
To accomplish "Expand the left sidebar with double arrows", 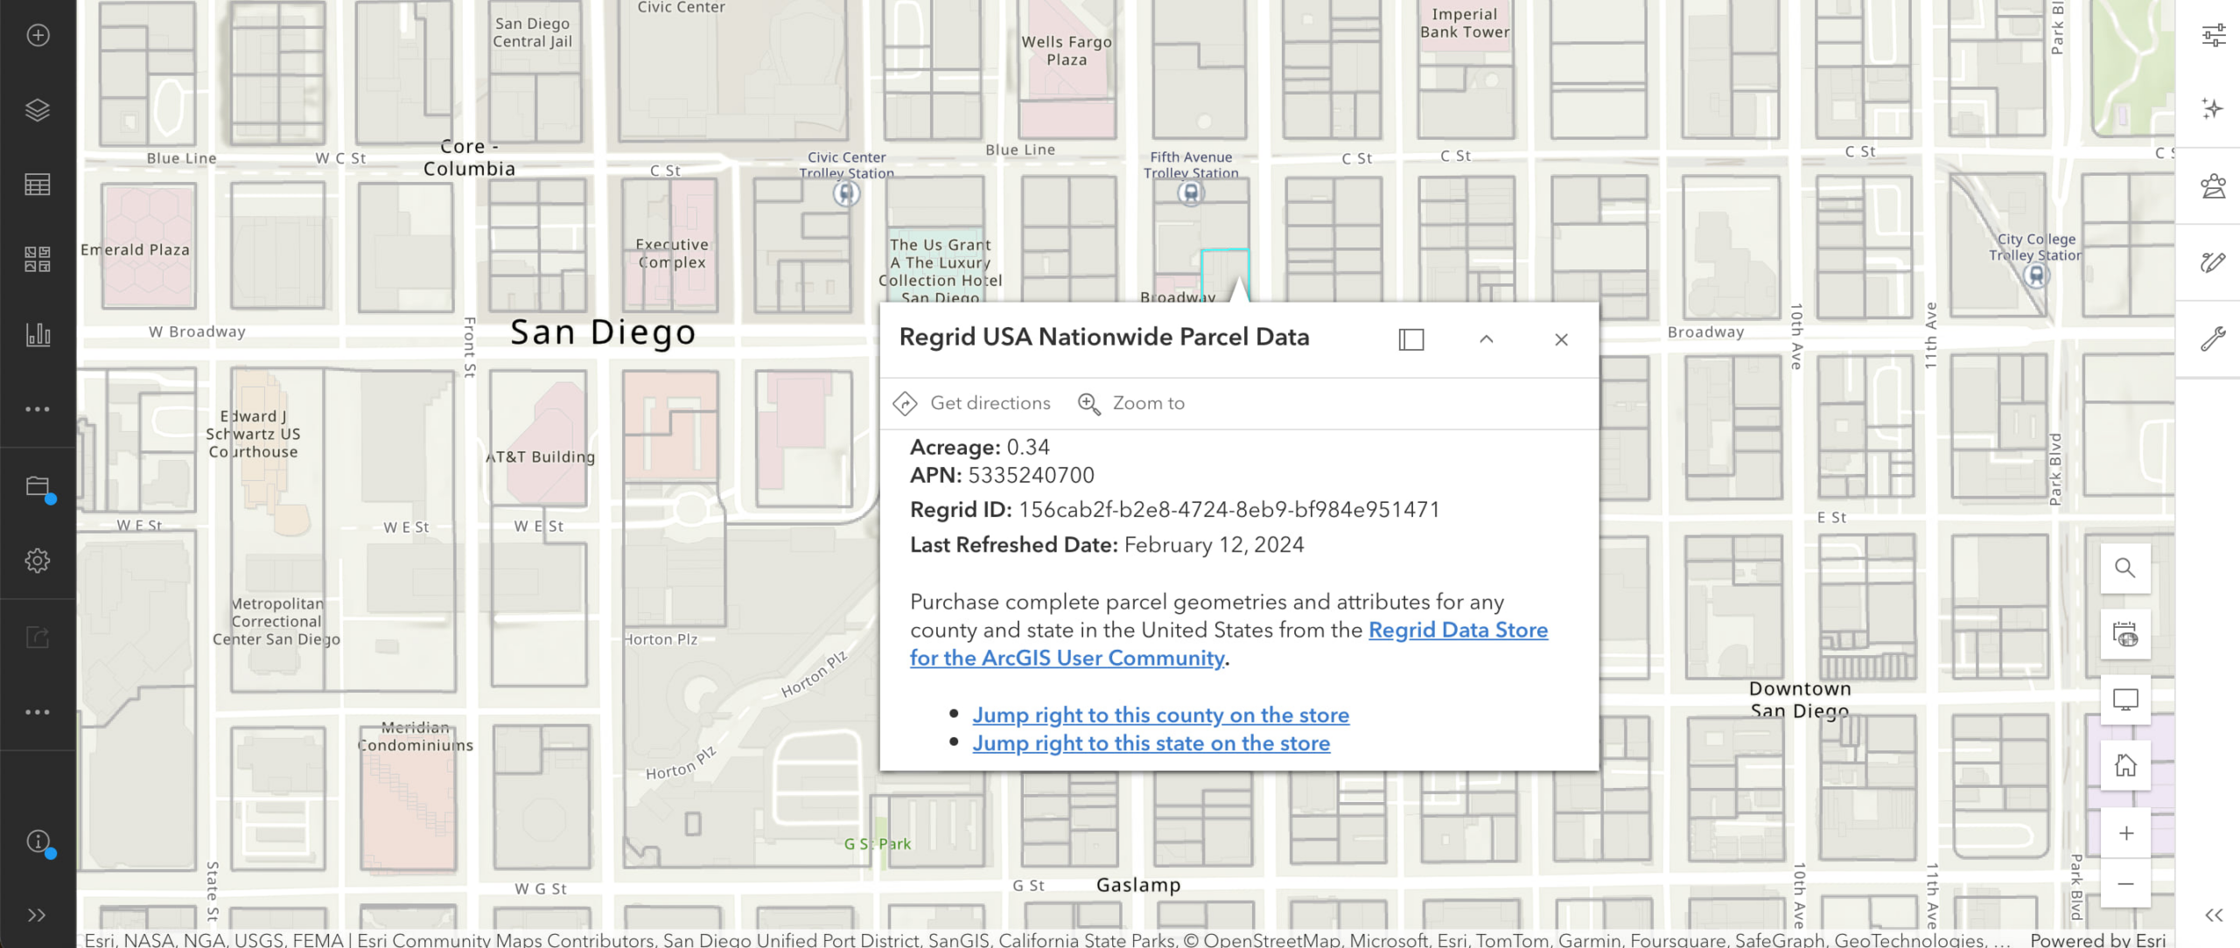I will (38, 915).
